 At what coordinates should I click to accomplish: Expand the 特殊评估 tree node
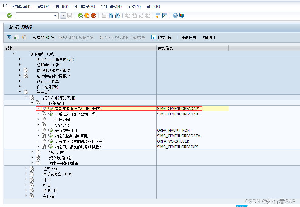(32, 152)
